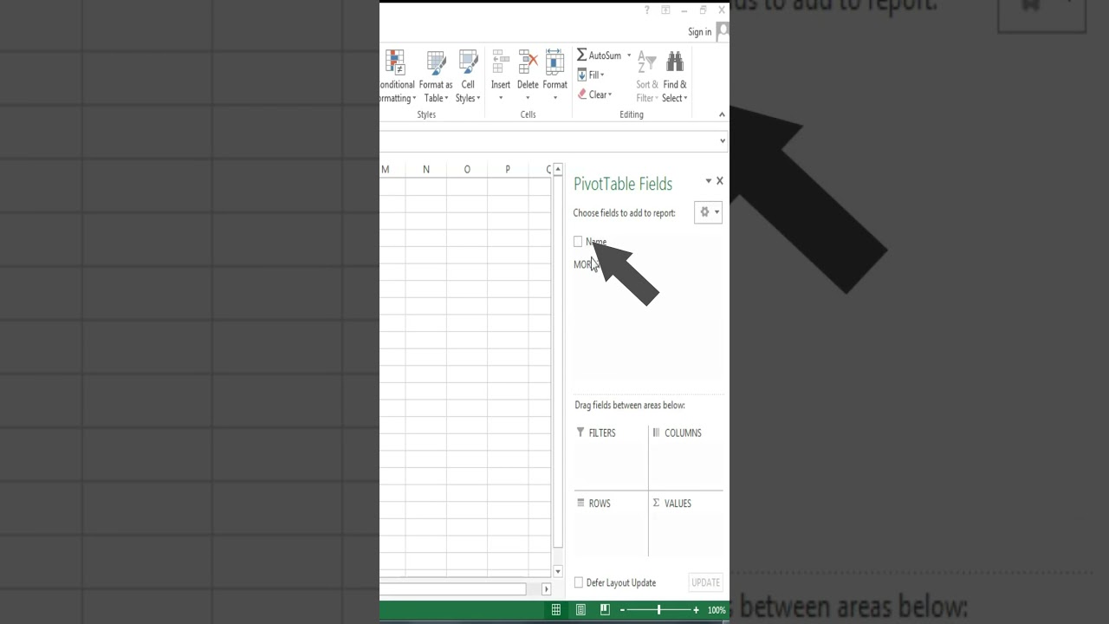Open PivotTable Fields task pane options arrow
This screenshot has width=1109, height=624.
[708, 181]
